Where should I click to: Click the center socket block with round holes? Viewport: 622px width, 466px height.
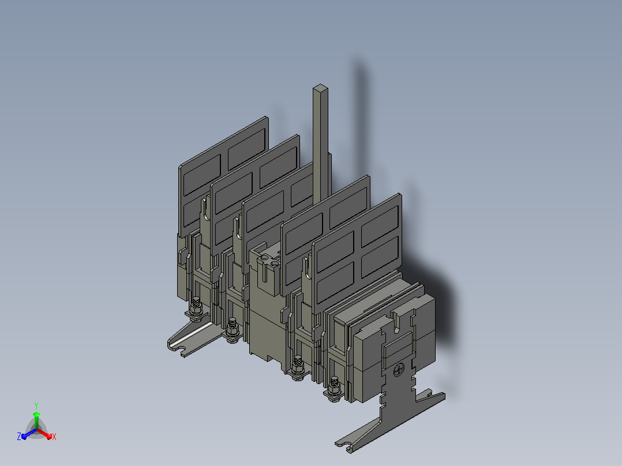269,270
